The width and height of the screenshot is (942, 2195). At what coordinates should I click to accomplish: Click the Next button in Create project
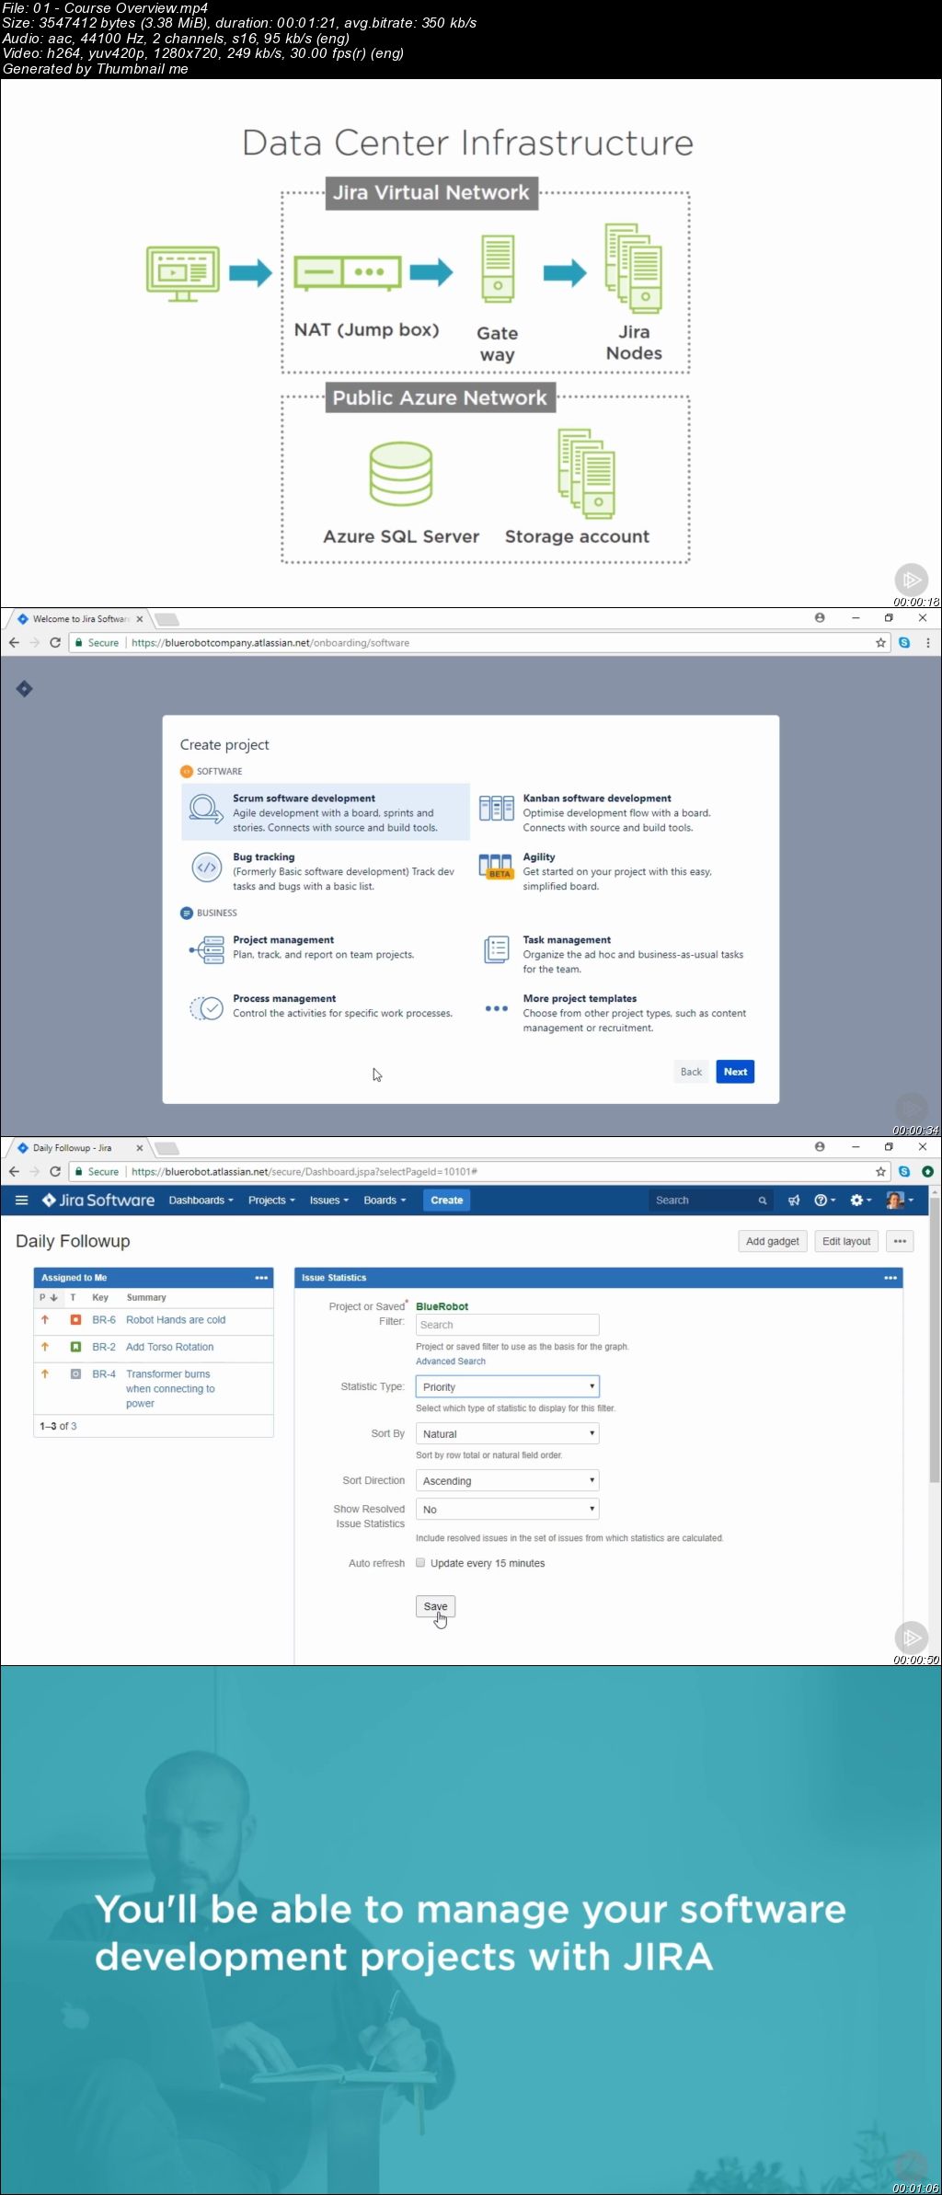[x=735, y=1072]
